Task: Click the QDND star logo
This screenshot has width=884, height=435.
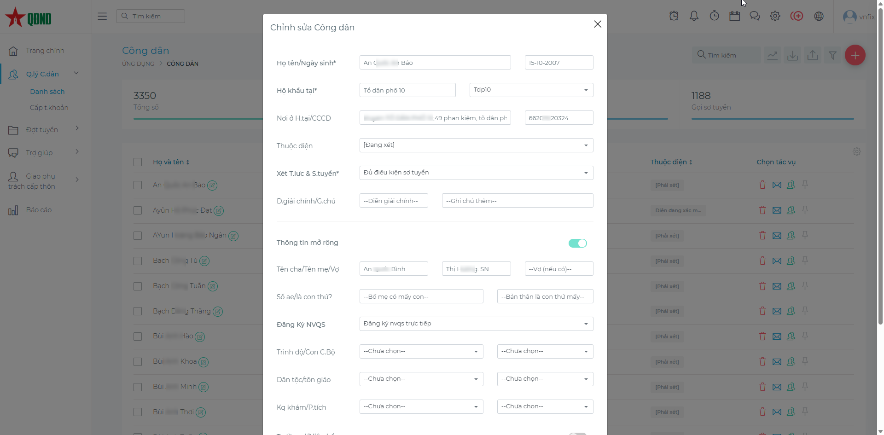Action: pos(28,17)
